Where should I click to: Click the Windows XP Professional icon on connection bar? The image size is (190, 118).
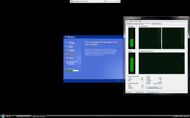tap(73, 1)
